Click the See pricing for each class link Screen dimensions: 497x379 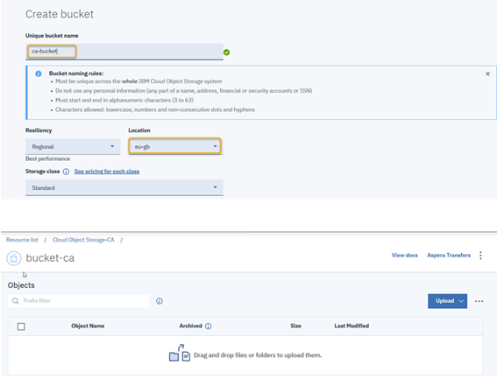(107, 172)
